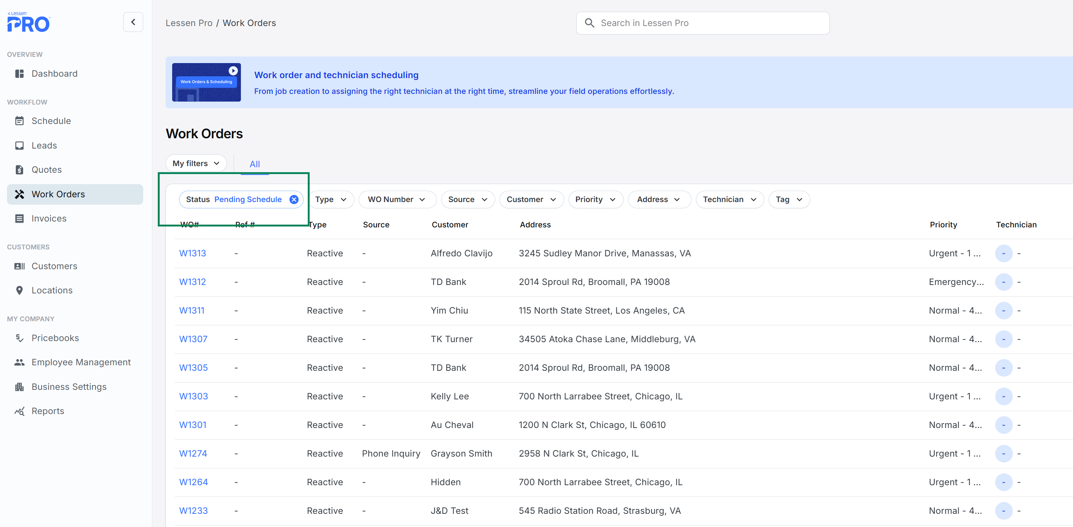Open the Priority filter dropdown
The image size is (1073, 527).
[595, 200]
